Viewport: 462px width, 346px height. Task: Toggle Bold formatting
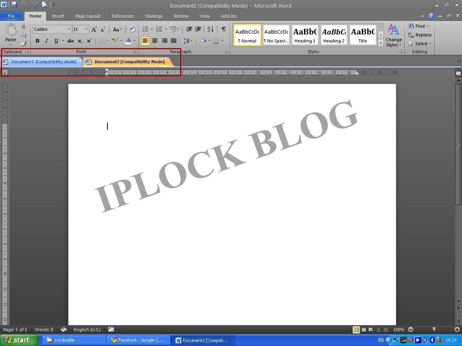click(37, 41)
